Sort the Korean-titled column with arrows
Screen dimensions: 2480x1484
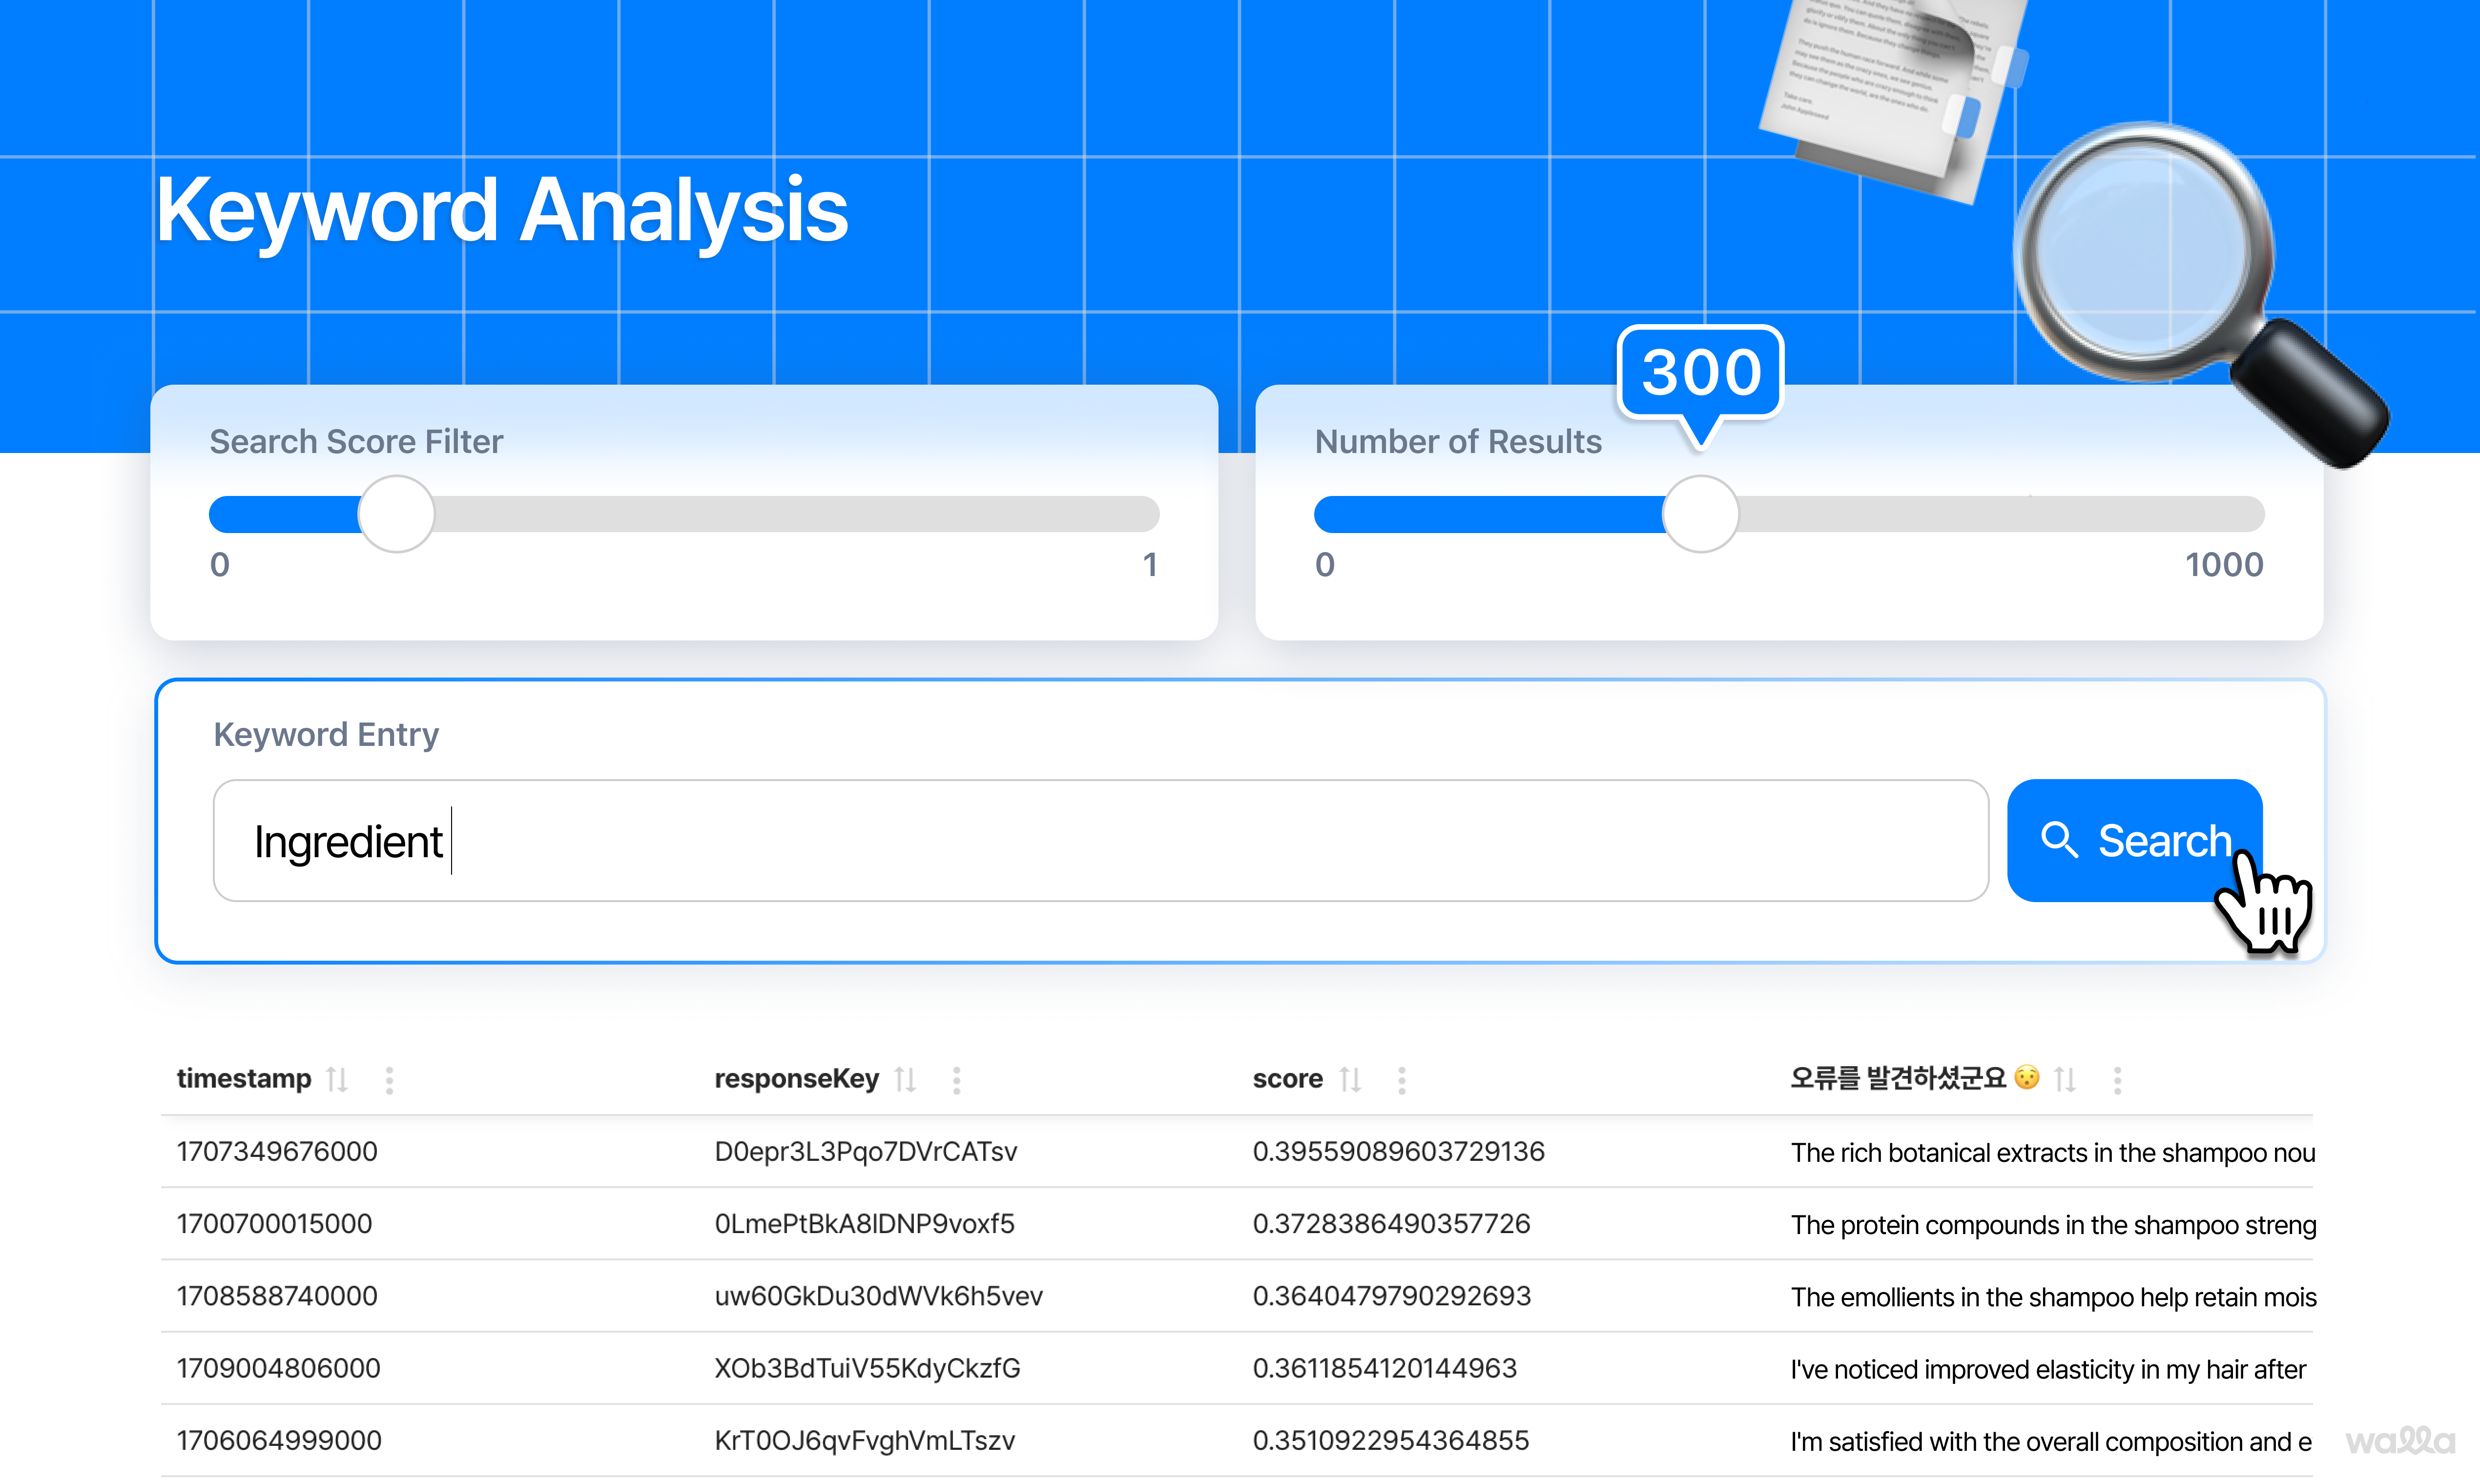(x=2065, y=1079)
